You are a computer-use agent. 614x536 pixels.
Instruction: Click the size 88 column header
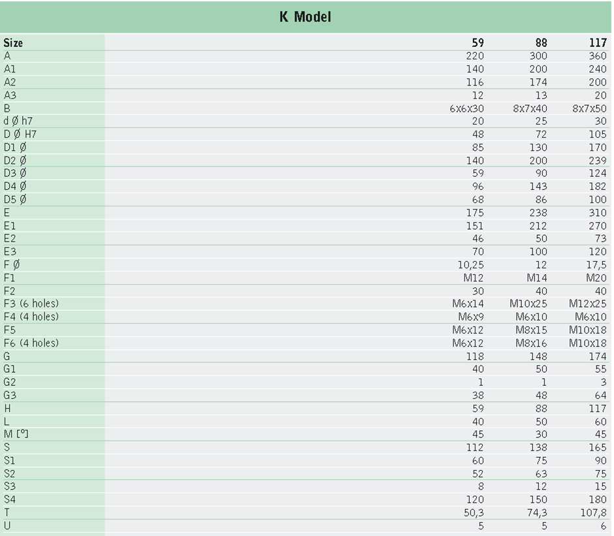point(540,43)
